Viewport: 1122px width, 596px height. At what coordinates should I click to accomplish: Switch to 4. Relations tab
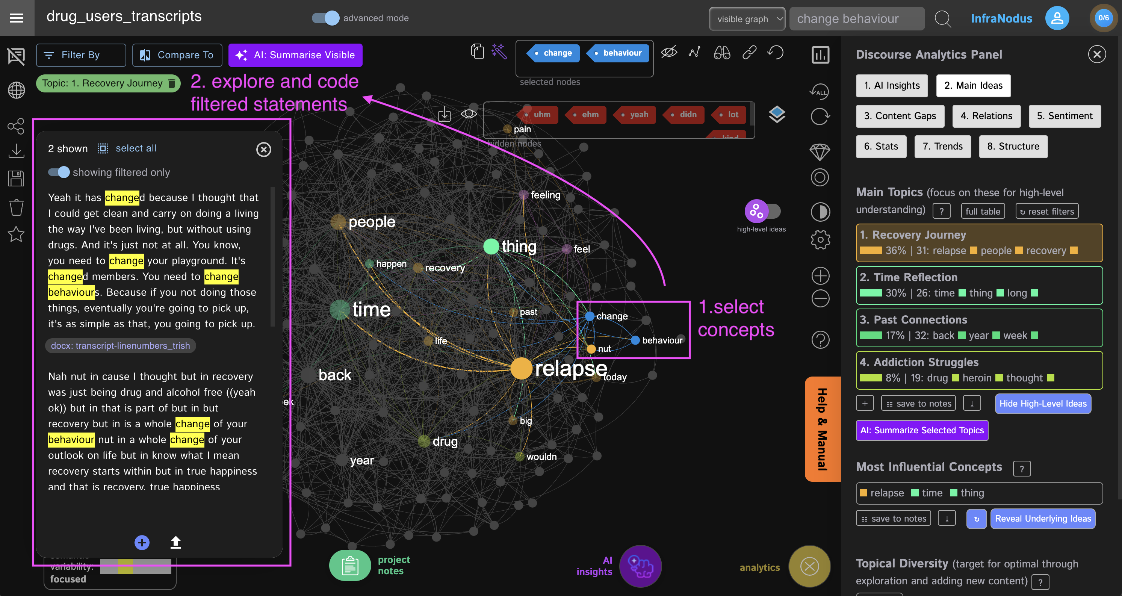pyautogui.click(x=986, y=116)
